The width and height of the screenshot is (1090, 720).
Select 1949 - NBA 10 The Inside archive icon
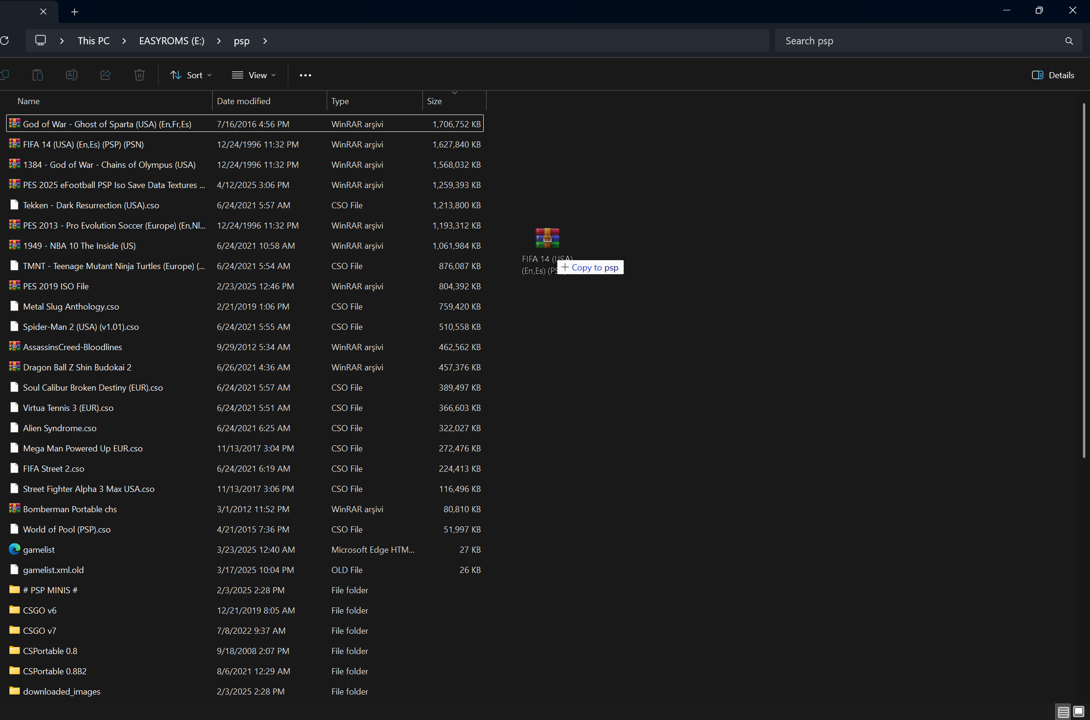click(x=15, y=245)
